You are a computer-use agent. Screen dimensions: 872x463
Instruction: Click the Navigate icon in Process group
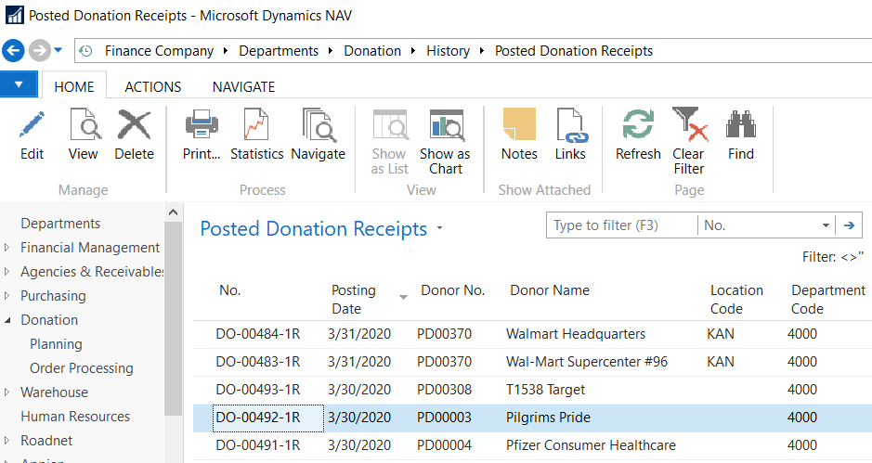pyautogui.click(x=319, y=124)
